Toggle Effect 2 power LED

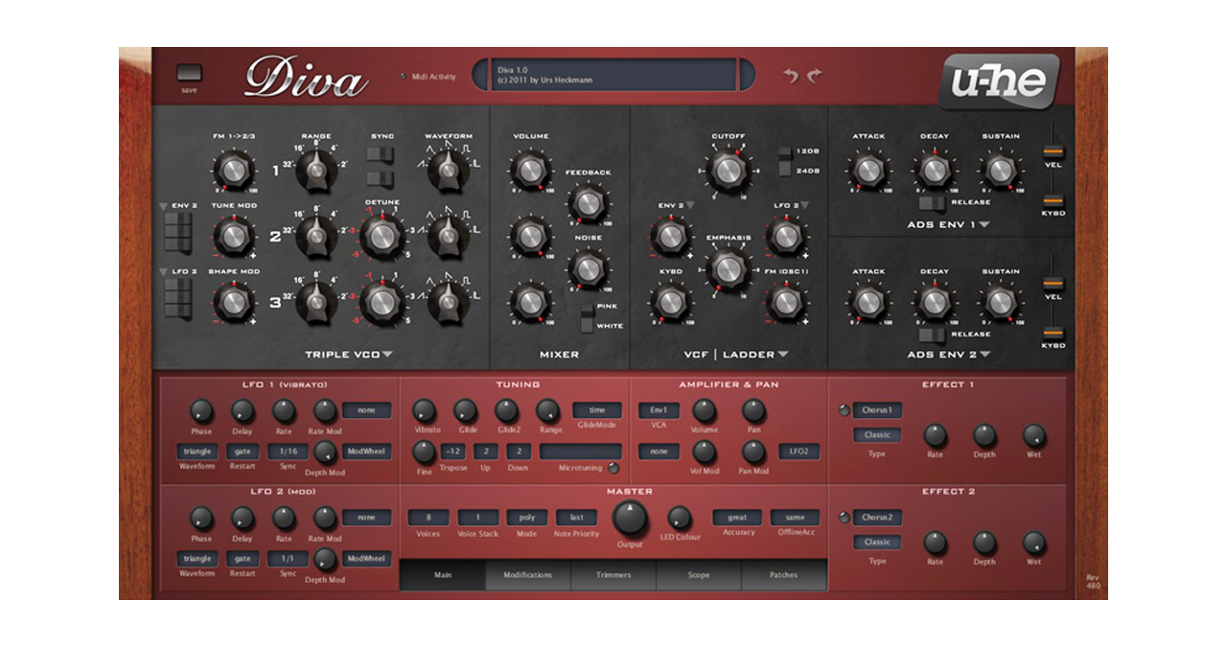tap(844, 518)
